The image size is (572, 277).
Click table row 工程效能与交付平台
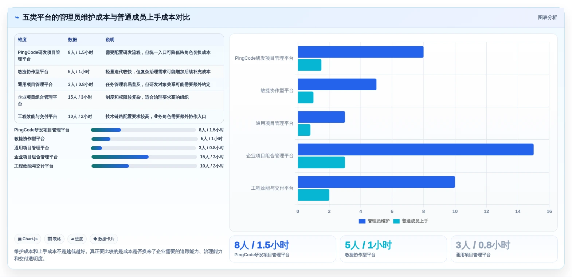point(119,116)
